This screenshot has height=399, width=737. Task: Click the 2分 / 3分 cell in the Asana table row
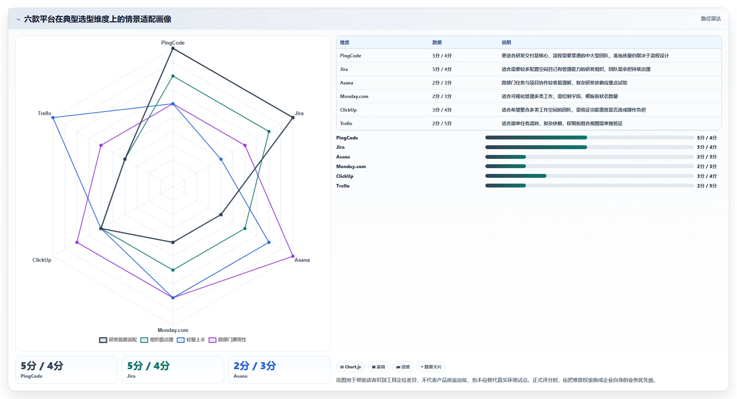coord(442,83)
